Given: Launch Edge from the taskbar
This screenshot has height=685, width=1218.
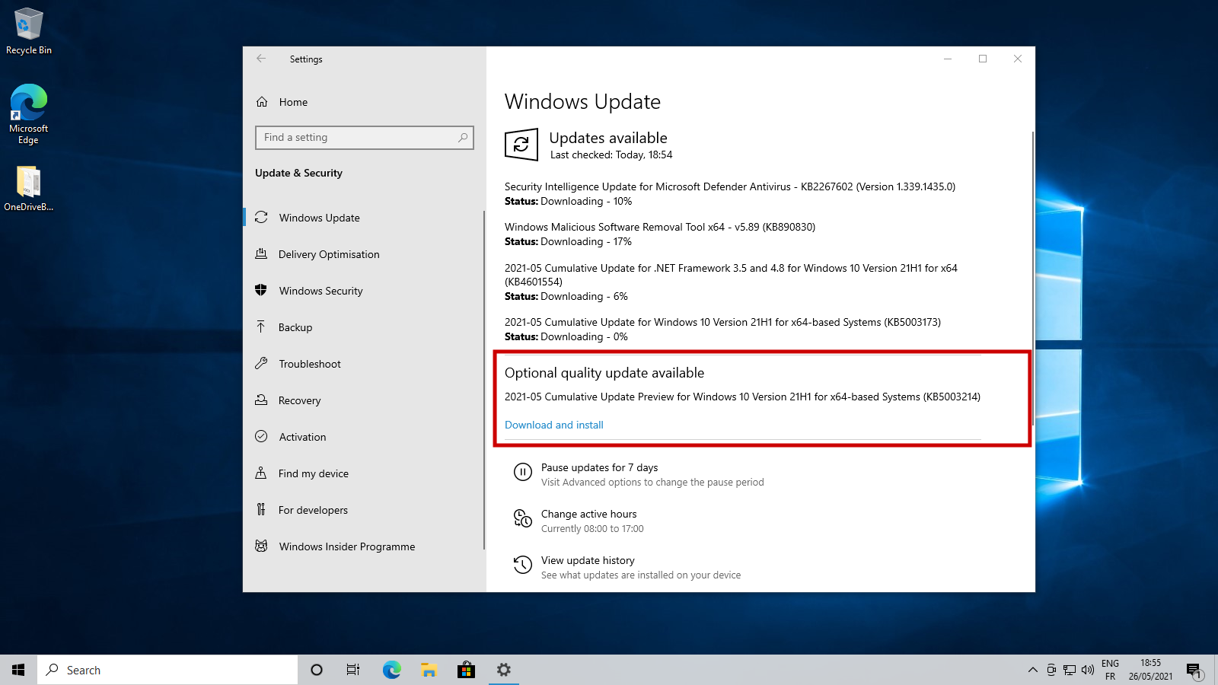Looking at the screenshot, I should tap(391, 670).
